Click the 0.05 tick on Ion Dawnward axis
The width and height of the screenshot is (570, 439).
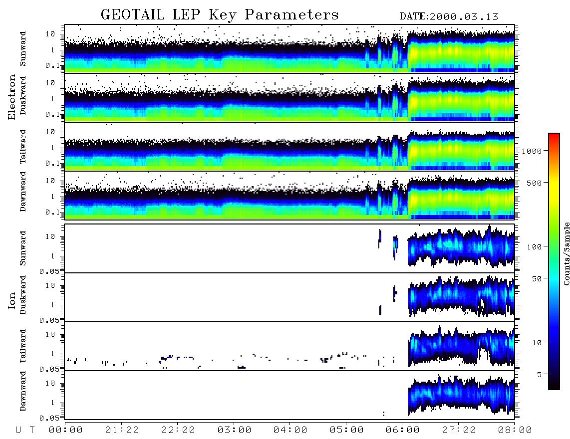point(49,418)
